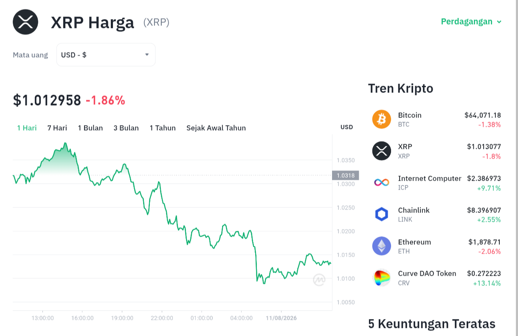518x336 pixels.
Task: Click the arrow in the Mata uang combo box
Action: point(147,54)
